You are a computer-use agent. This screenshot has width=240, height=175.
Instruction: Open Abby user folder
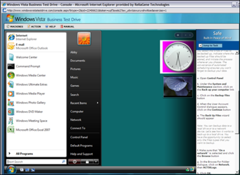(x=73, y=52)
